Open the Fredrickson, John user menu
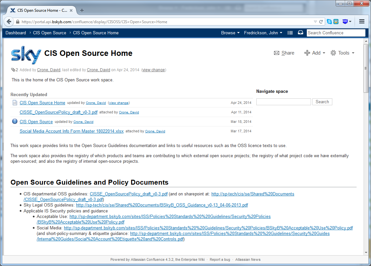The image size is (371, 266). pyautogui.click(x=263, y=33)
